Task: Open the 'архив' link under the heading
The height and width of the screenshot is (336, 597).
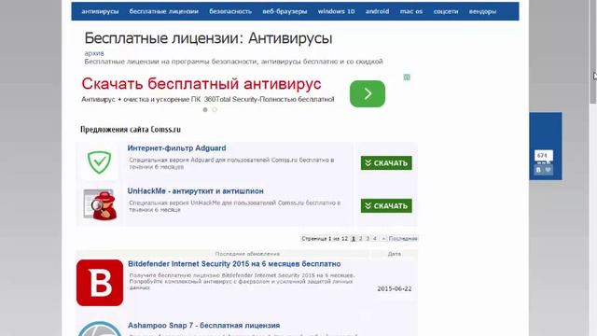Action: pyautogui.click(x=94, y=53)
